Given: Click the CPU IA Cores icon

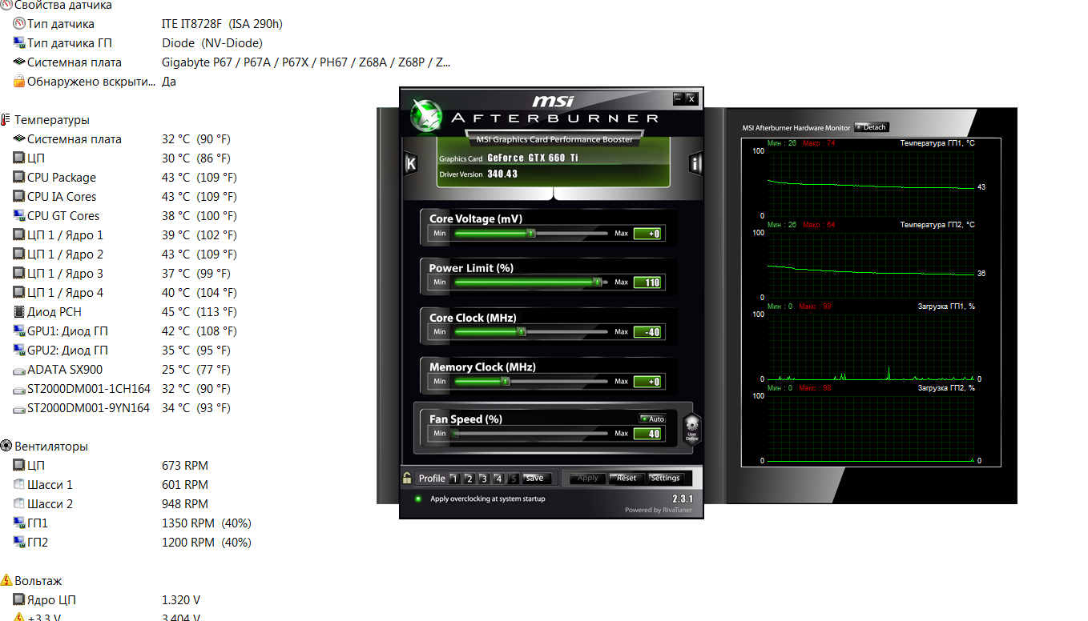Looking at the screenshot, I should (x=19, y=197).
